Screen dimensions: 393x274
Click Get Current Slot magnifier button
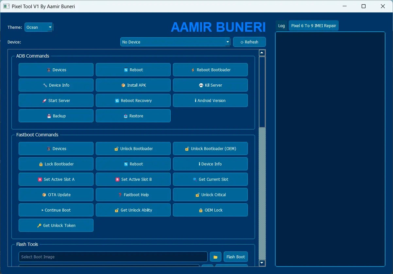210,179
